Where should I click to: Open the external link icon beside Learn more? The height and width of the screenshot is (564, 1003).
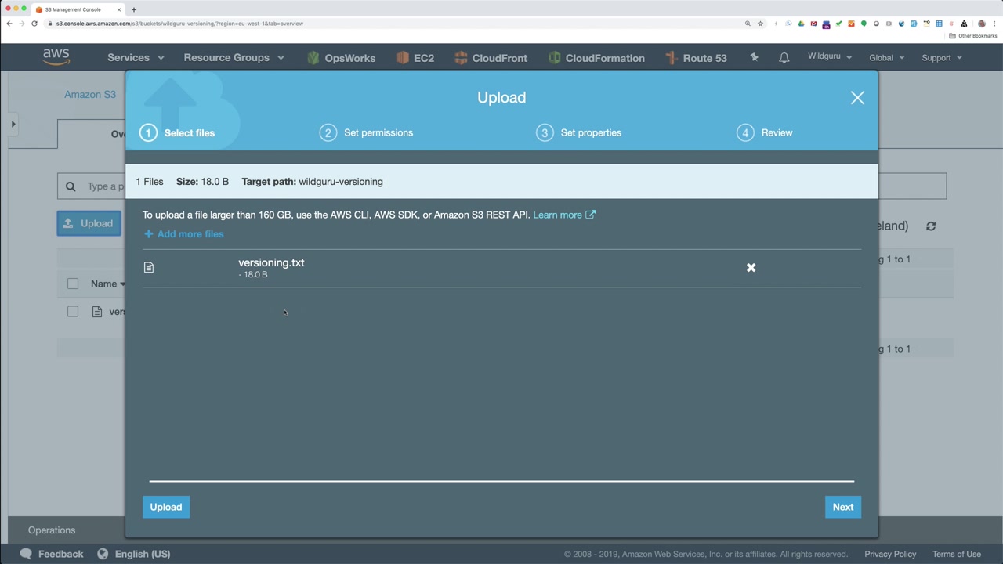591,215
